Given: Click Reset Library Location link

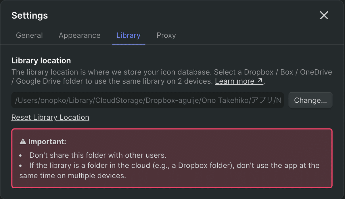Looking at the screenshot, I should pos(50,117).
